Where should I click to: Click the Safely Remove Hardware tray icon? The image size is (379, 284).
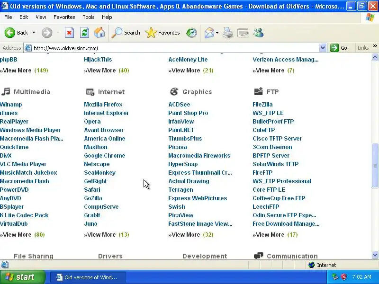pyautogui.click(x=335, y=277)
